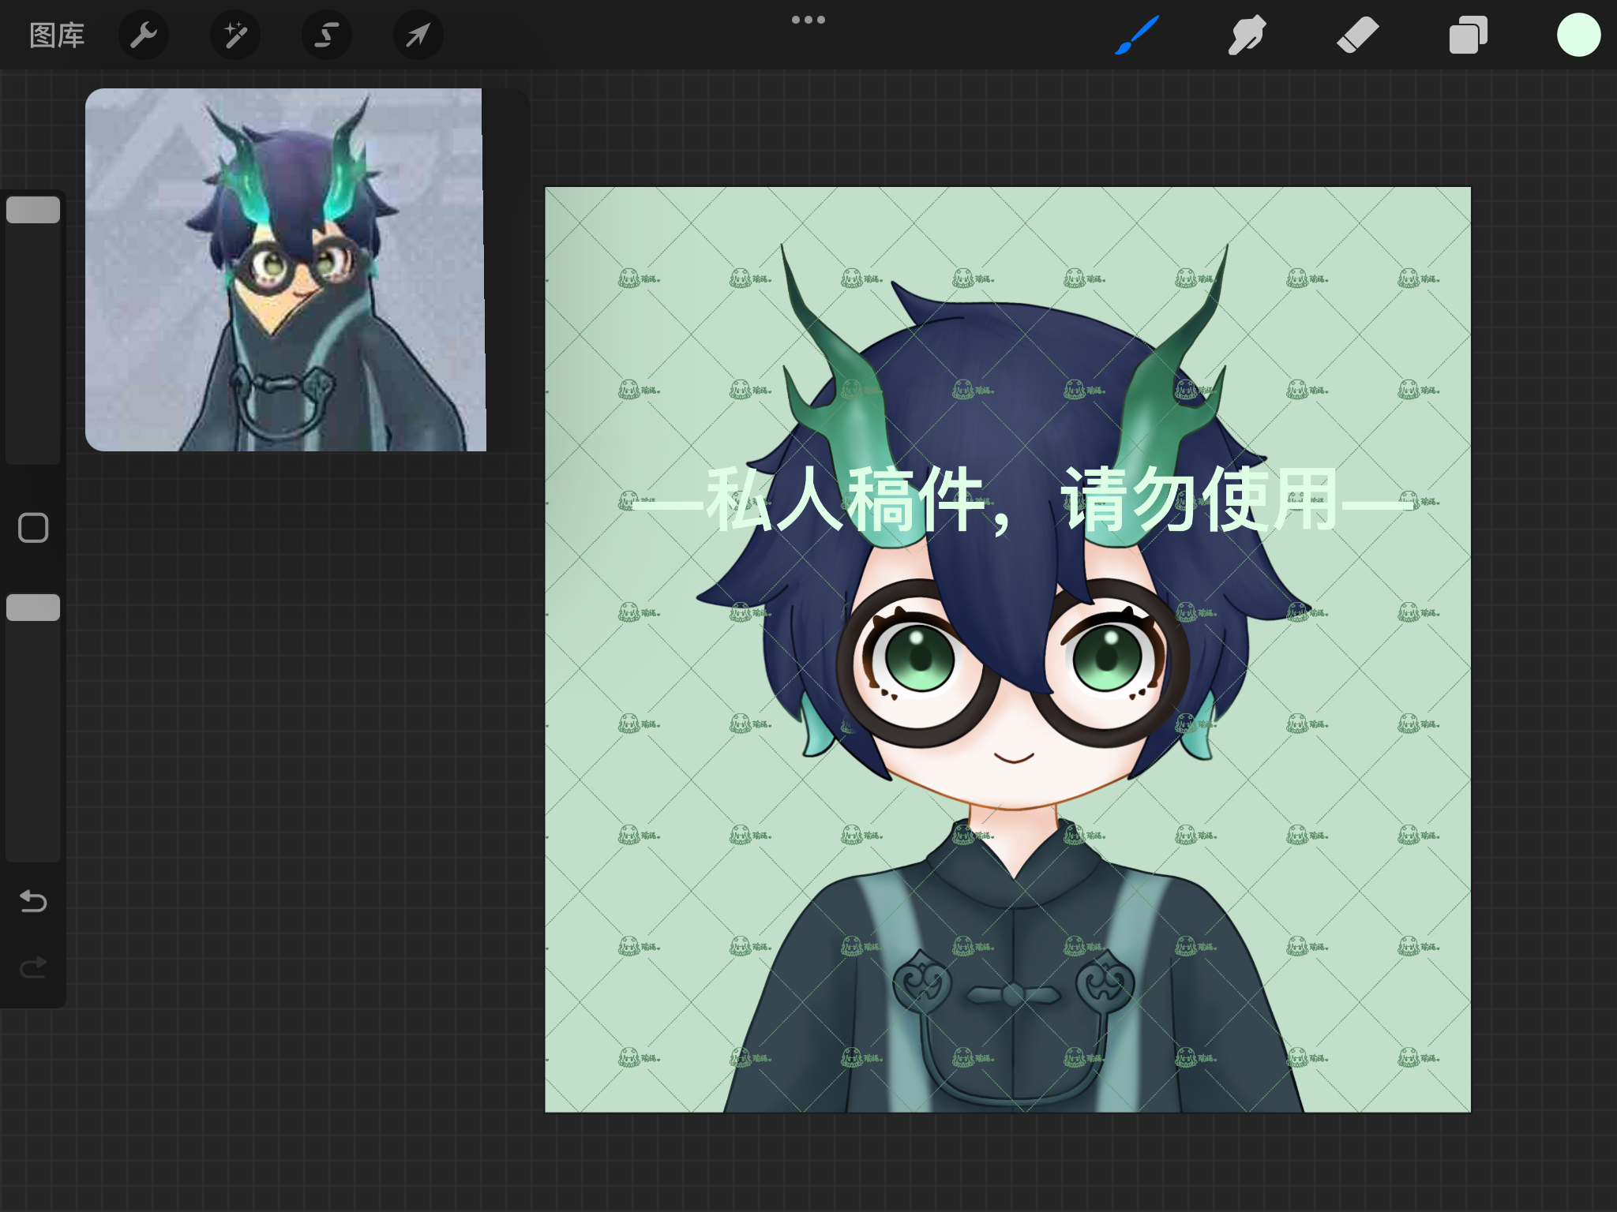Open the Actions wrench menu
Image resolution: width=1617 pixels, height=1212 pixels.
coord(144,36)
